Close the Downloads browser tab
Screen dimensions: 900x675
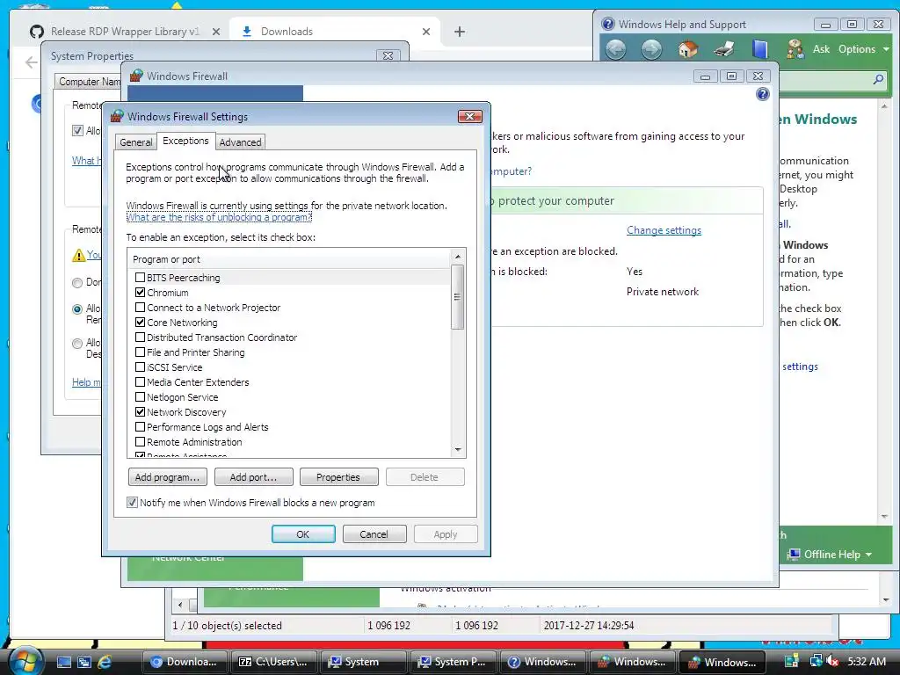[x=426, y=32]
